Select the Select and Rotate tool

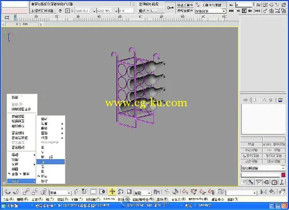(x=120, y=192)
